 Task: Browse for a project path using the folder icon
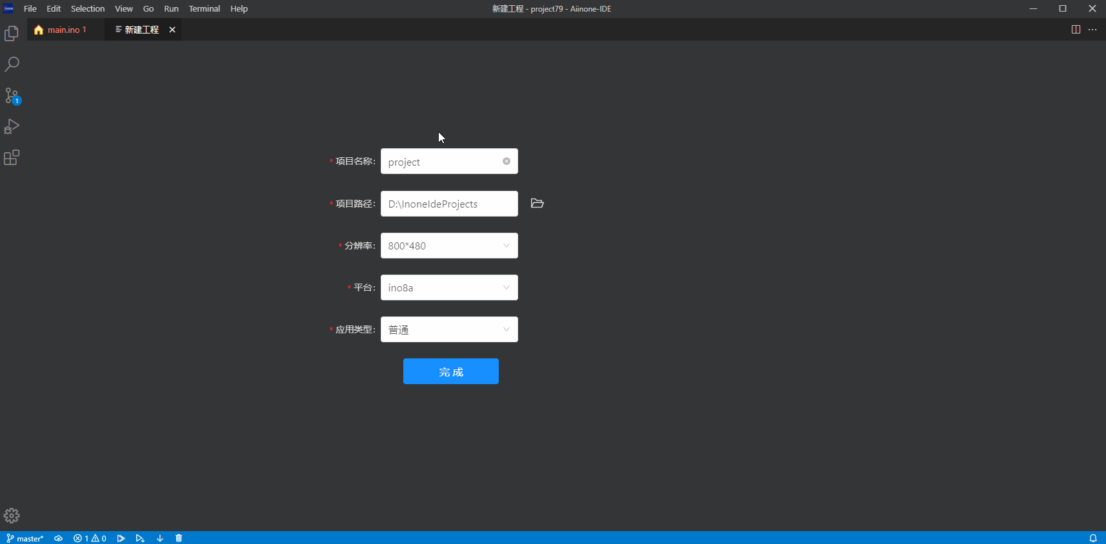[538, 204]
